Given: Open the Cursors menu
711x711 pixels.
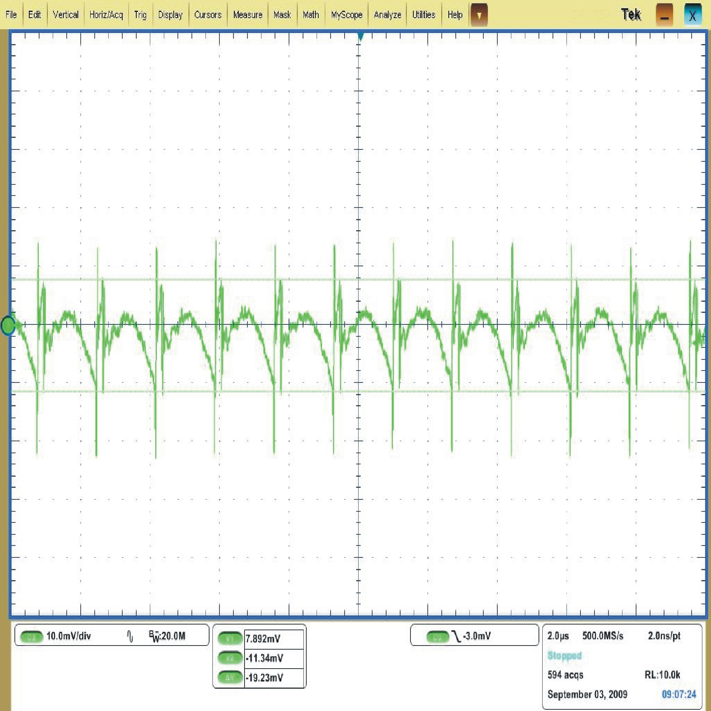Looking at the screenshot, I should coord(207,15).
